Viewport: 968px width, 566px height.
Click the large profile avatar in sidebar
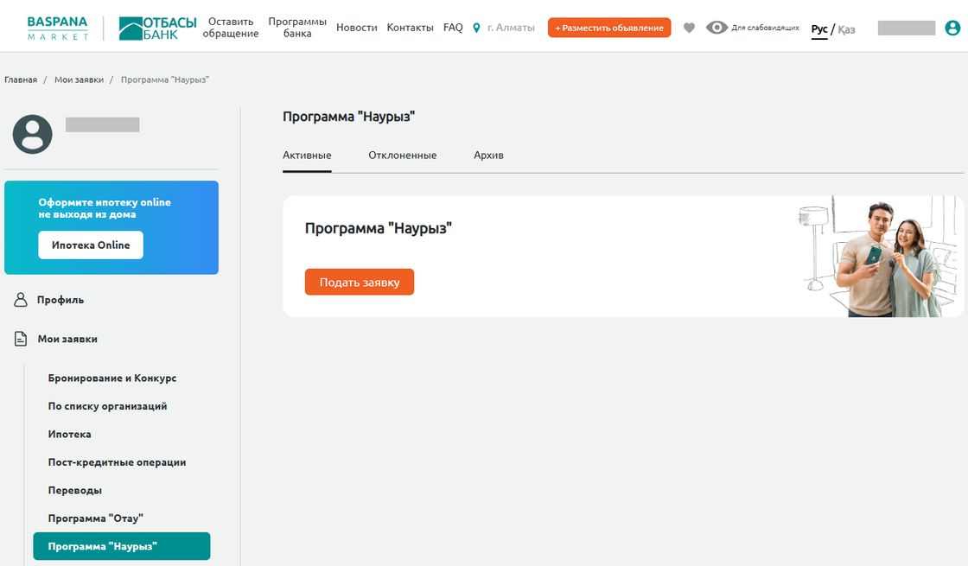click(x=33, y=134)
